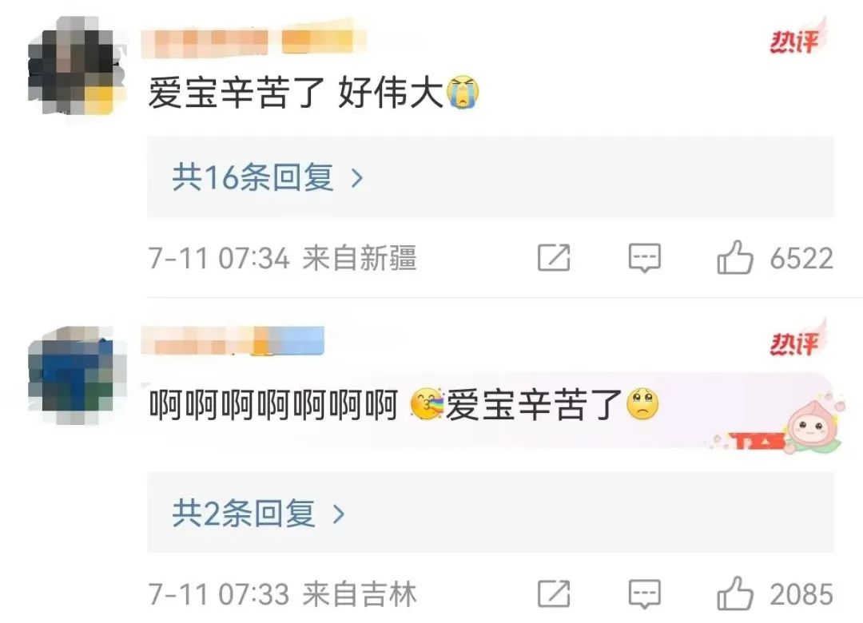The width and height of the screenshot is (863, 623).
Task: Like the comment with 6522 likes
Action: coord(735,257)
